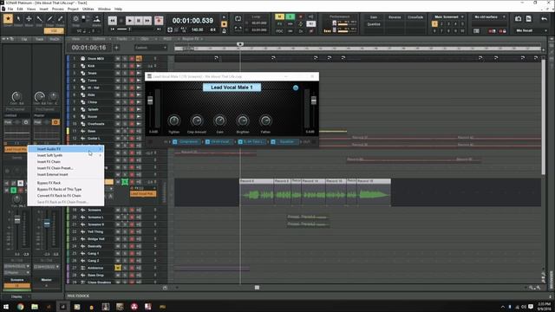Toggle the Compressor module in FX chain
Viewport: 555px width, 312px height.
pos(175,142)
